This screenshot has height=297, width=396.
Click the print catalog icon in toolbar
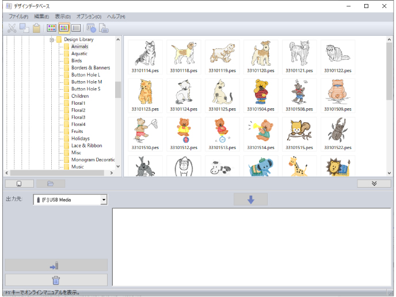click(x=103, y=28)
